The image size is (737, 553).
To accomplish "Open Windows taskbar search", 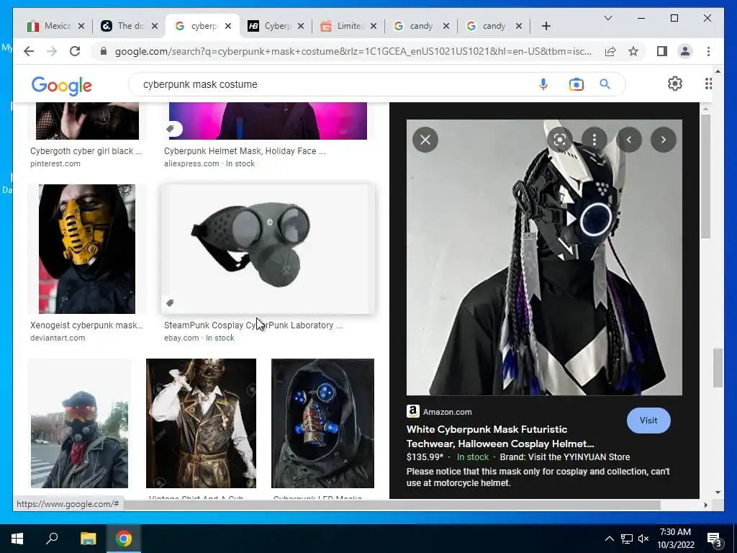I will [x=52, y=539].
